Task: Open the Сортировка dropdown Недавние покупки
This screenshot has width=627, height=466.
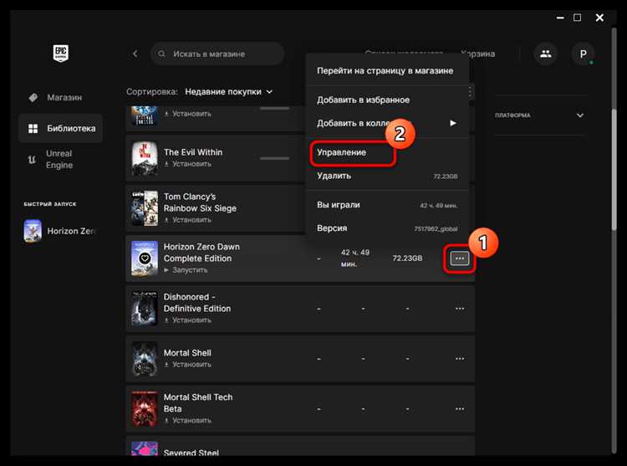Action: pos(229,91)
